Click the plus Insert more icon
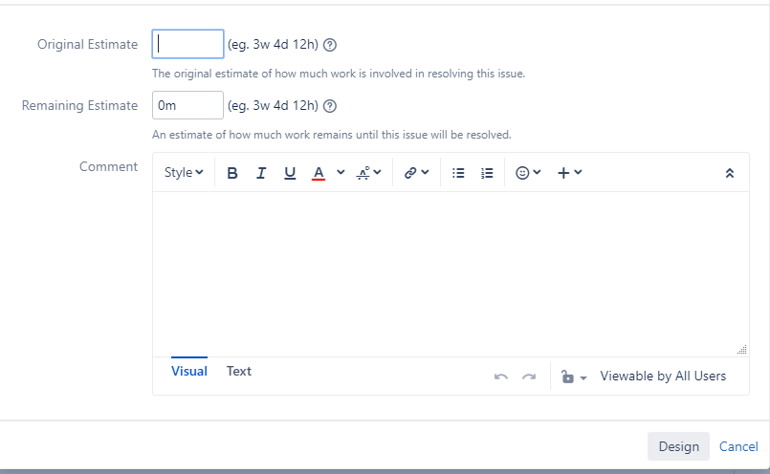The width and height of the screenshot is (770, 474). [x=563, y=173]
